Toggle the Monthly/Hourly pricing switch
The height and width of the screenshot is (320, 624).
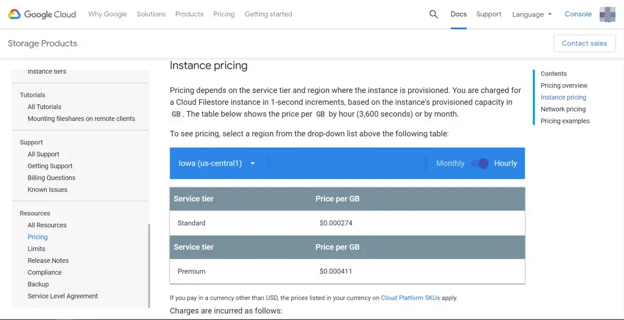tap(479, 163)
